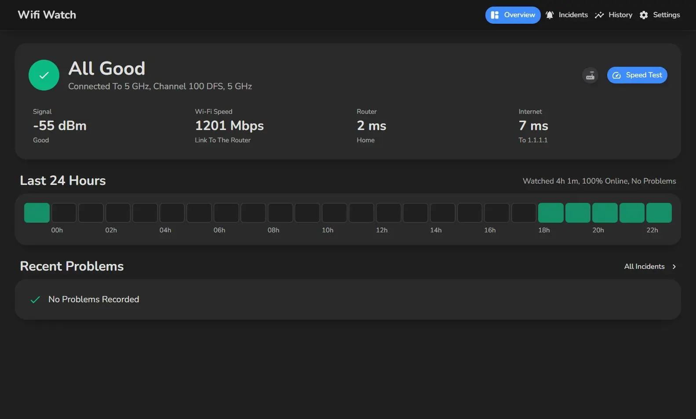Select the last green hour block in the timeline
This screenshot has width=696, height=419.
tap(659, 213)
